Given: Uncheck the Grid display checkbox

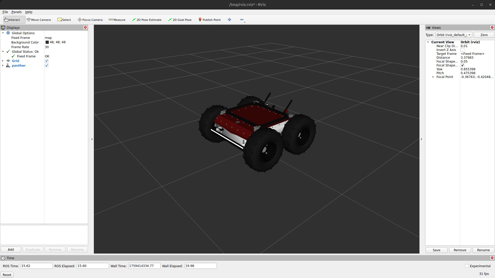Looking at the screenshot, I should tap(47, 61).
